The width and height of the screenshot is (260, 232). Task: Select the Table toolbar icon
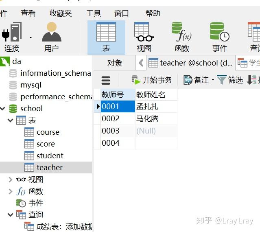click(x=106, y=37)
